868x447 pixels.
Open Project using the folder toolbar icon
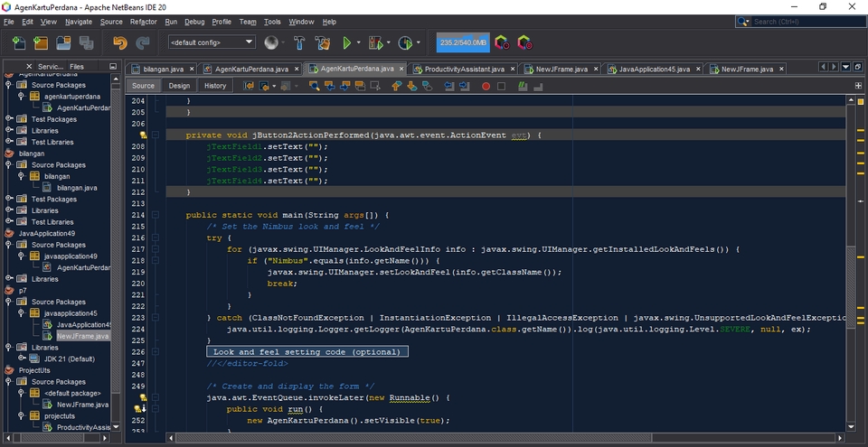coord(63,42)
